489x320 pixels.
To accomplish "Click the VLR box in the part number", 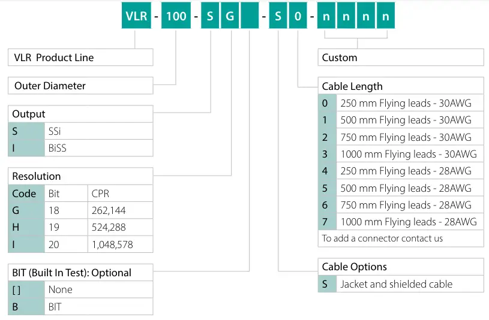I will pos(136,16).
